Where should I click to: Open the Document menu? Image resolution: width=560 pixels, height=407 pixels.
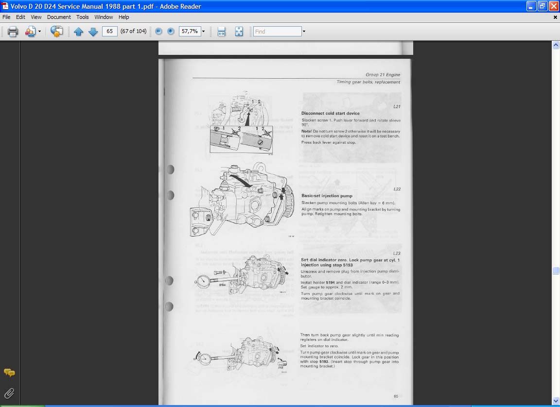coord(59,17)
